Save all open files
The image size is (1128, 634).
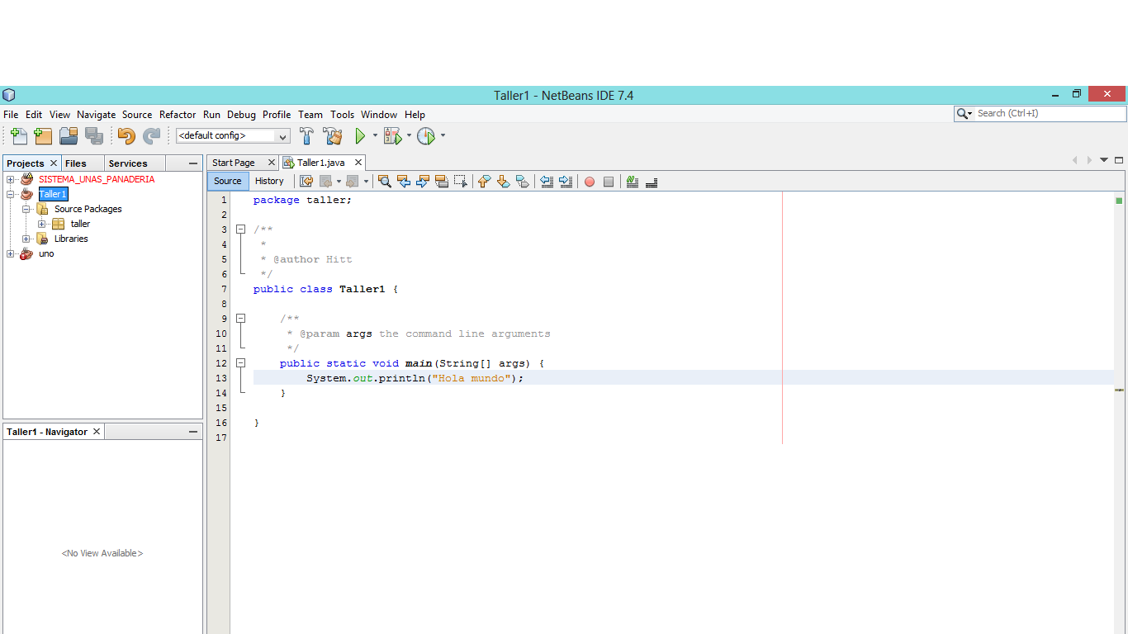pyautogui.click(x=94, y=135)
